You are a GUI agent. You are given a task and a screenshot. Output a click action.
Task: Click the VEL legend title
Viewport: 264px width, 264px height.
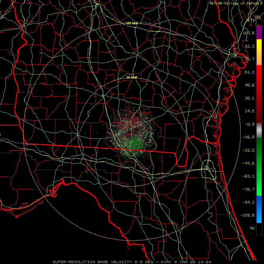(258, 17)
